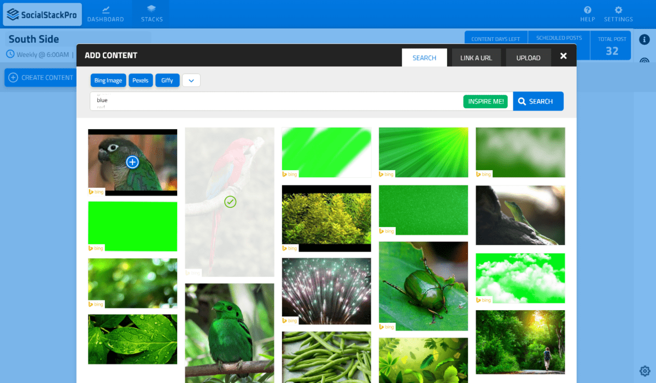
Task: Close the Add Content dialog
Action: (x=564, y=56)
